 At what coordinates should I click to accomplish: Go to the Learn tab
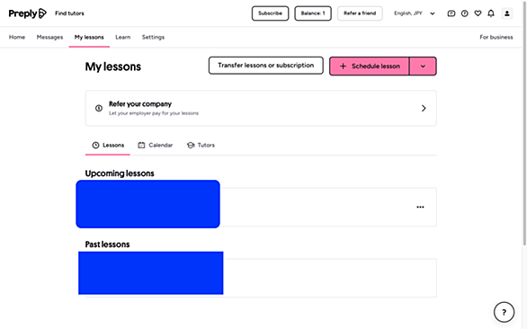tap(123, 37)
